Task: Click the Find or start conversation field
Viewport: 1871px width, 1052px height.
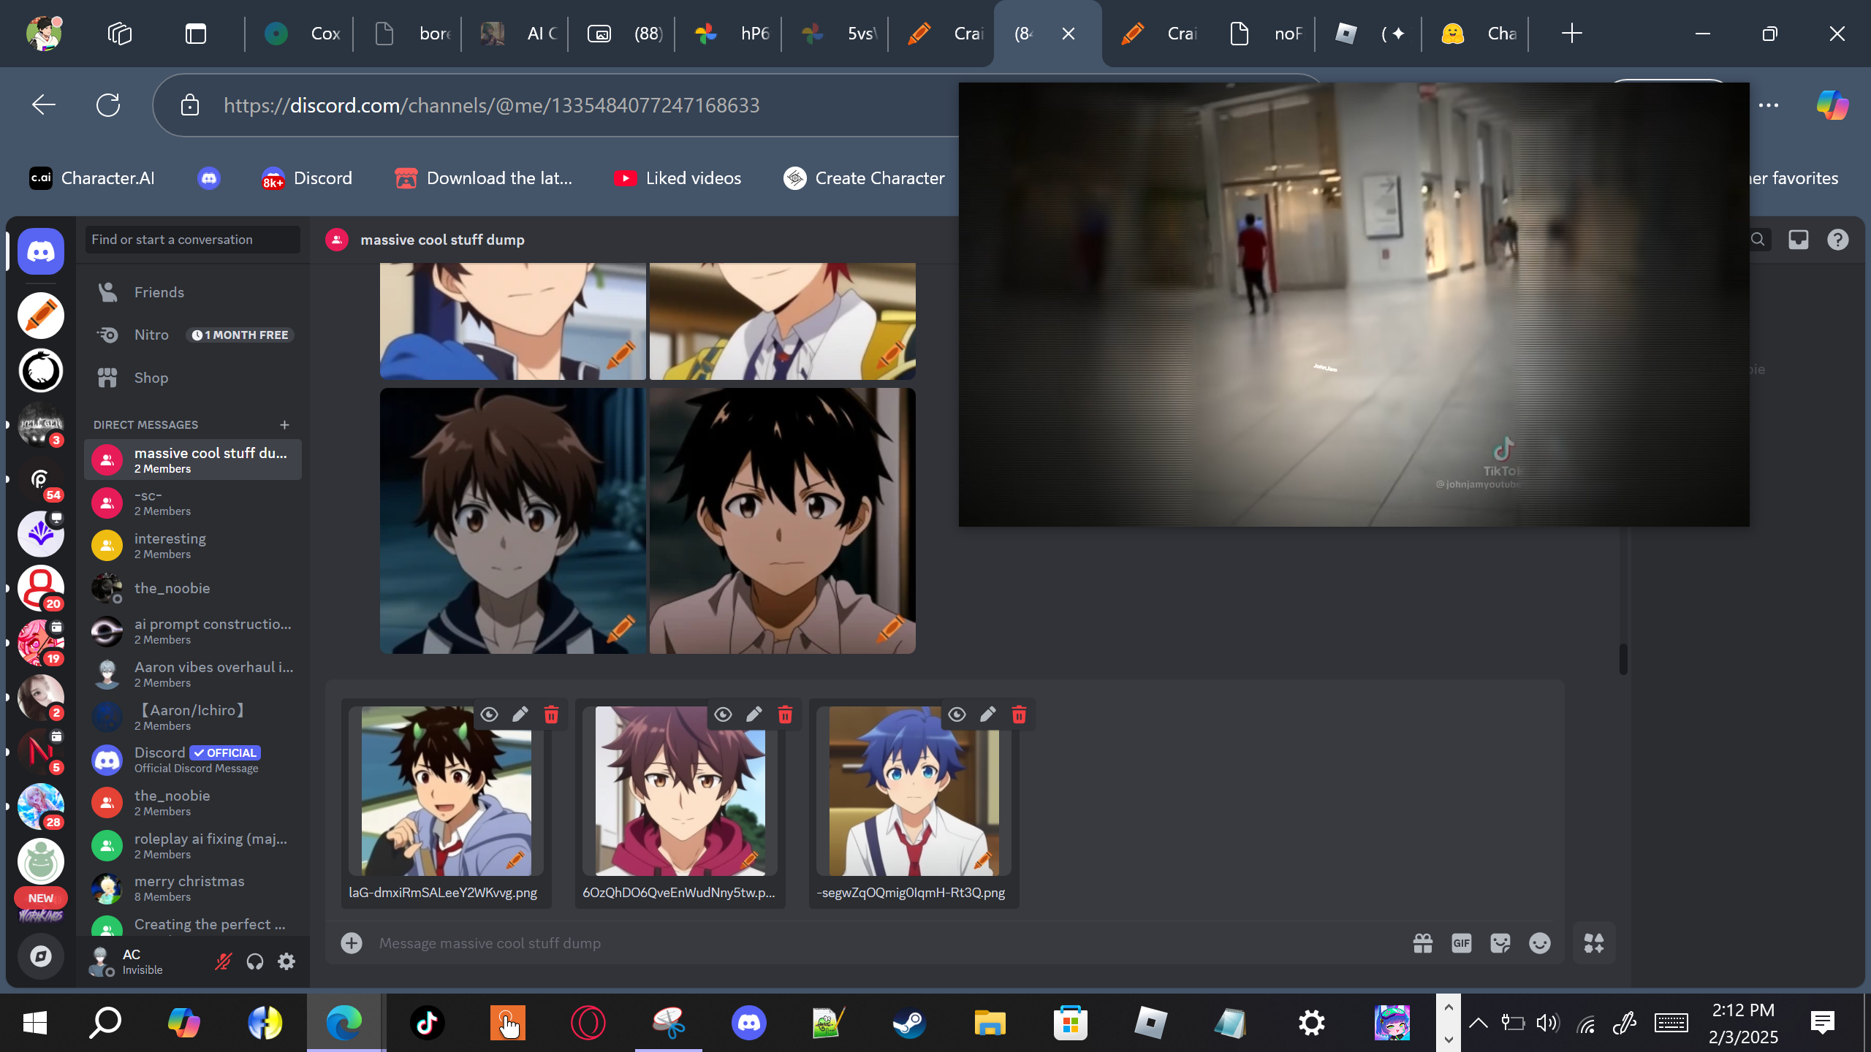Action: [192, 240]
